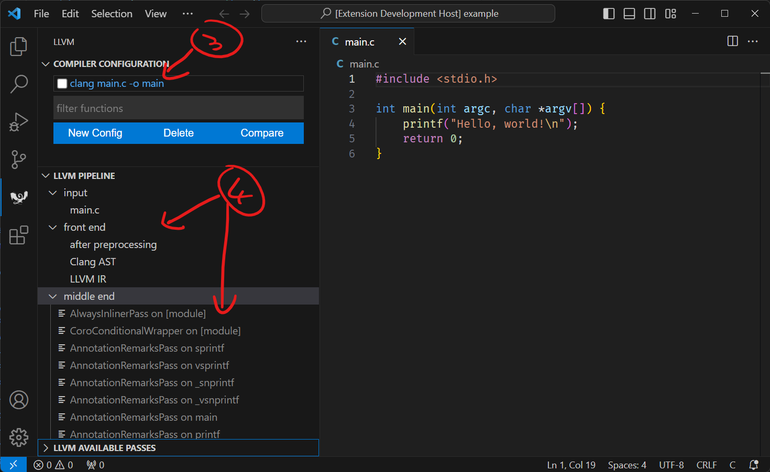Click main.c in the breadcrumb
Screen dimensions: 770x472
point(364,64)
